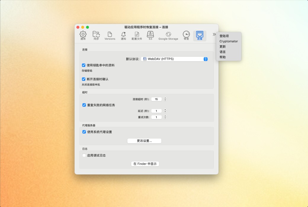Open the 带宽 bandwidth gauge icon
Screen dimensions: 308x207
pos(186,35)
